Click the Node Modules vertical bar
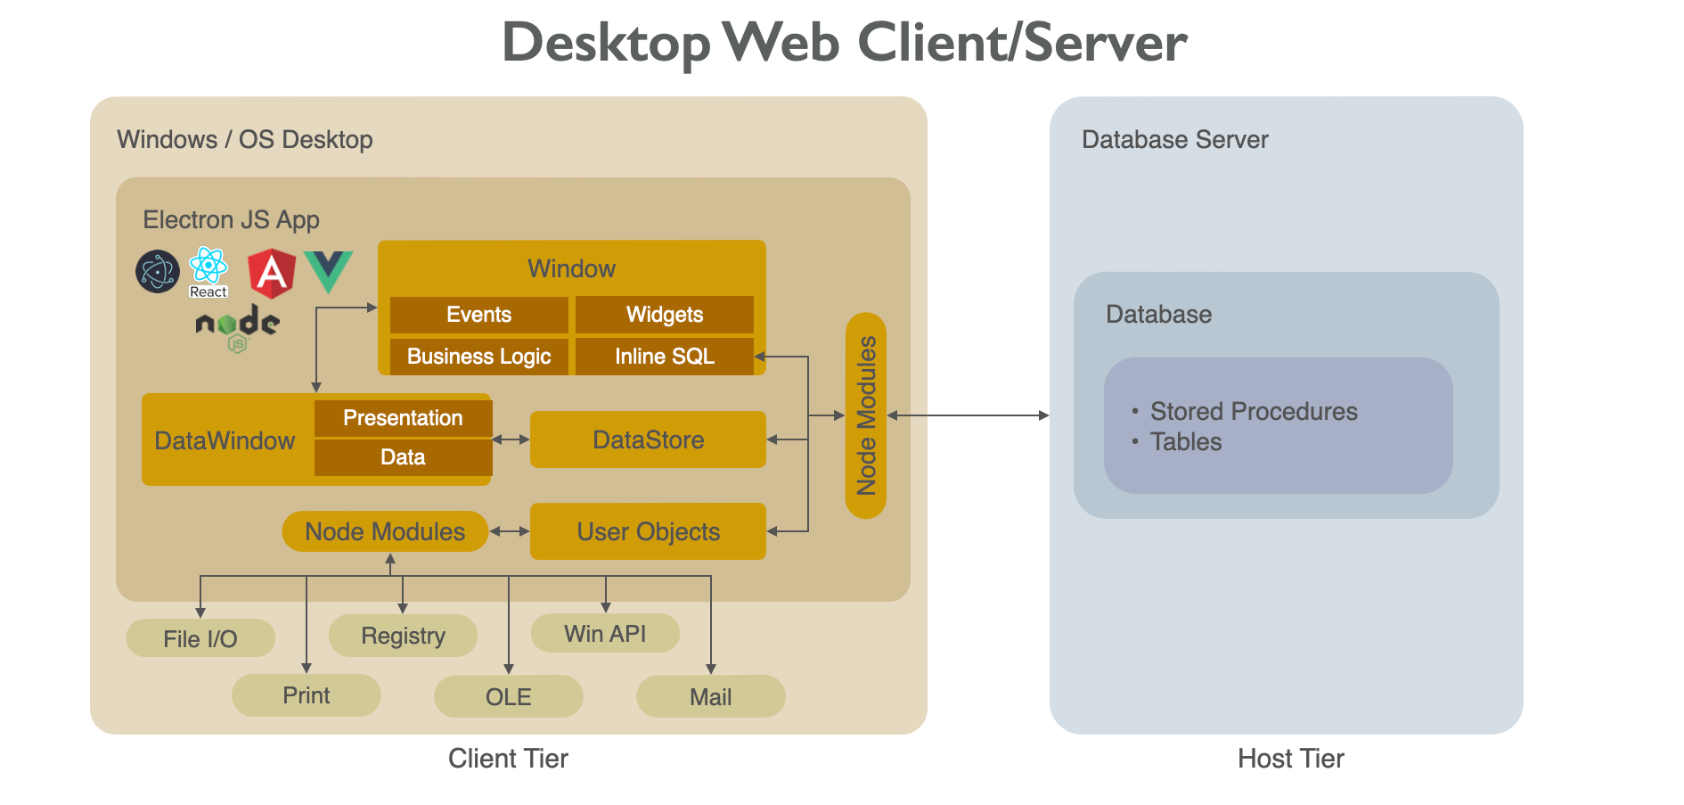 point(865,415)
